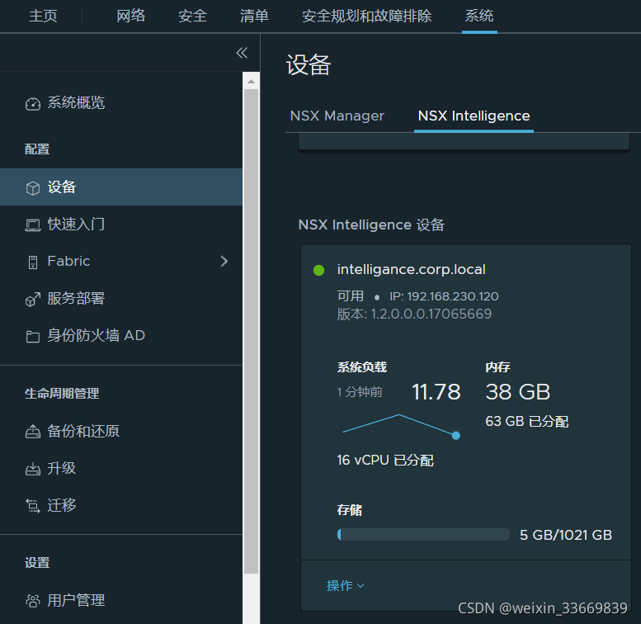Image resolution: width=641 pixels, height=624 pixels.
Task: Click the intelligance.corp.local appliance name
Action: tap(412, 270)
